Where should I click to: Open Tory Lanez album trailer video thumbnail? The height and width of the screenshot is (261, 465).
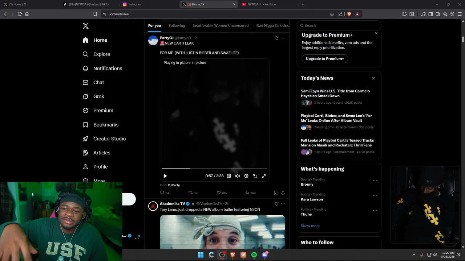(222, 232)
